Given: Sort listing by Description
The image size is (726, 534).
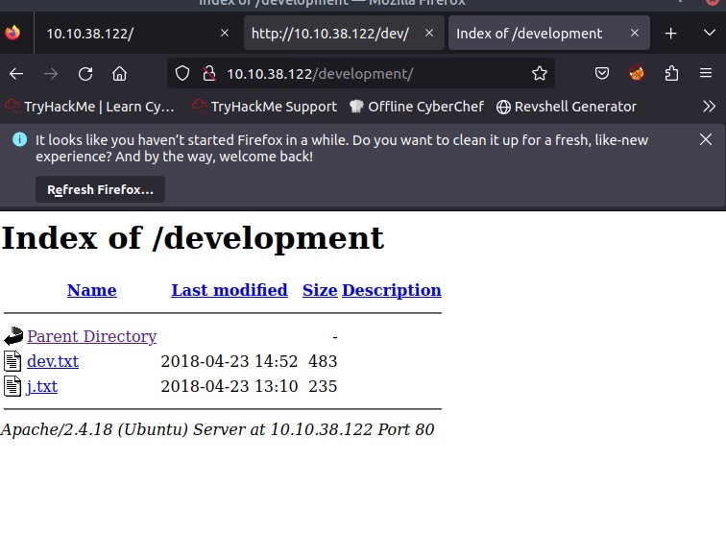Looking at the screenshot, I should 392,290.
